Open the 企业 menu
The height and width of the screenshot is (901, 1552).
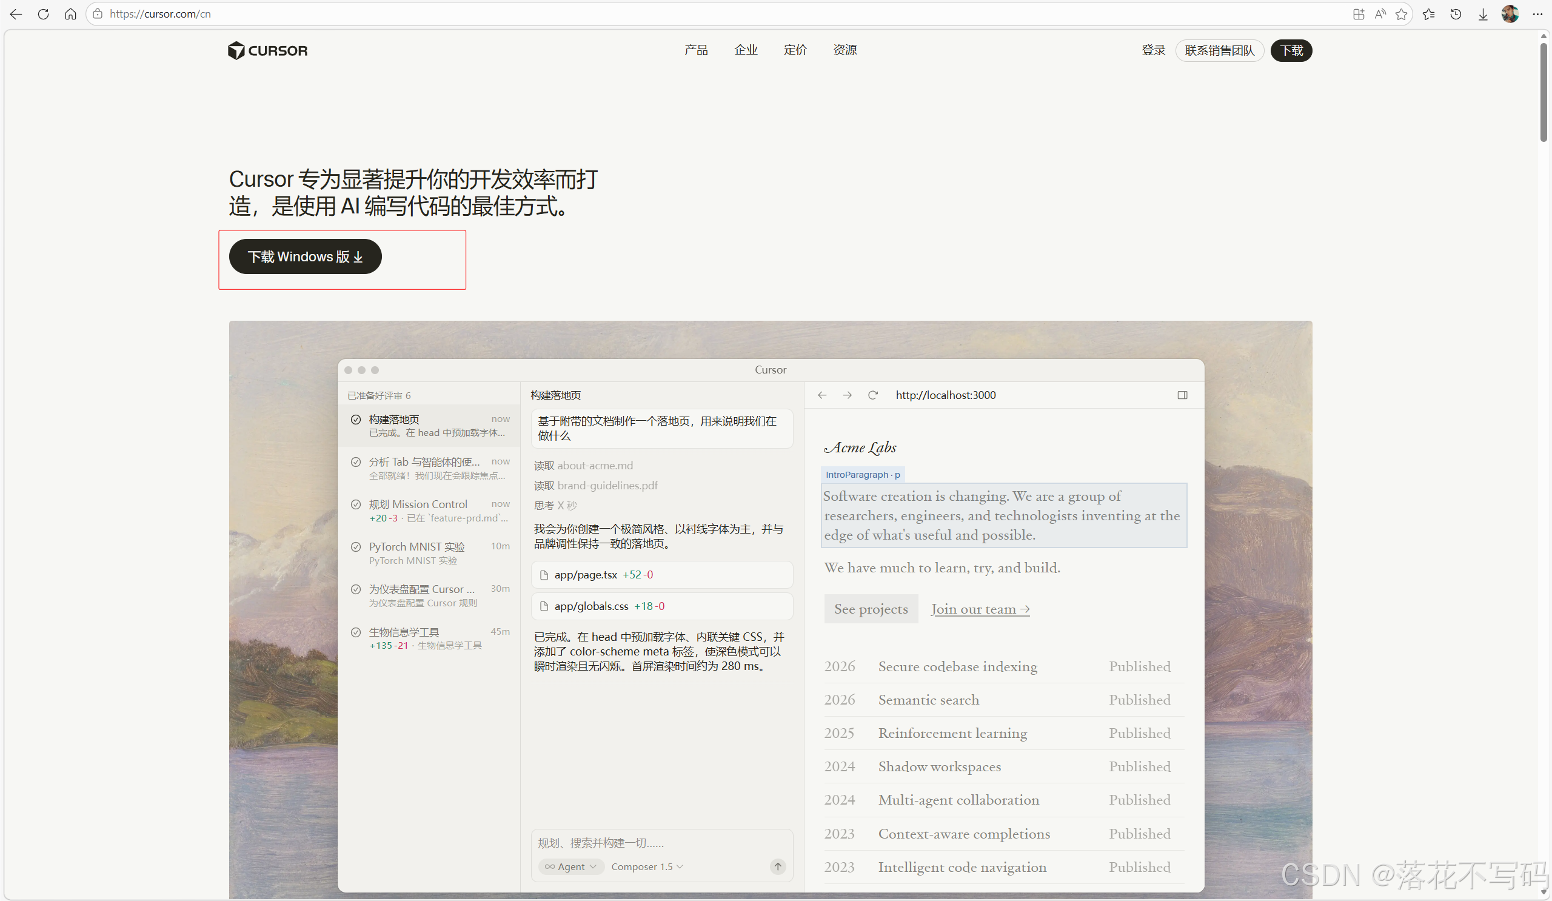pos(746,50)
